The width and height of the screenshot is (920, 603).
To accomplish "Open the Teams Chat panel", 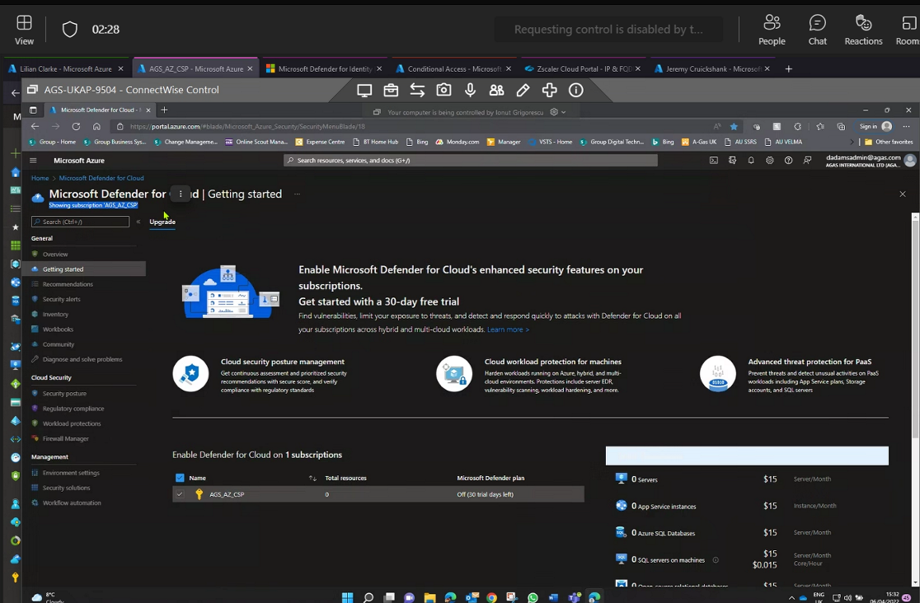I will (817, 30).
